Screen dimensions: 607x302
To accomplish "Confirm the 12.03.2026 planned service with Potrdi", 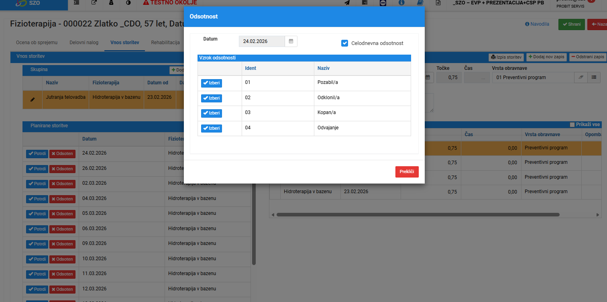I will pyautogui.click(x=37, y=289).
